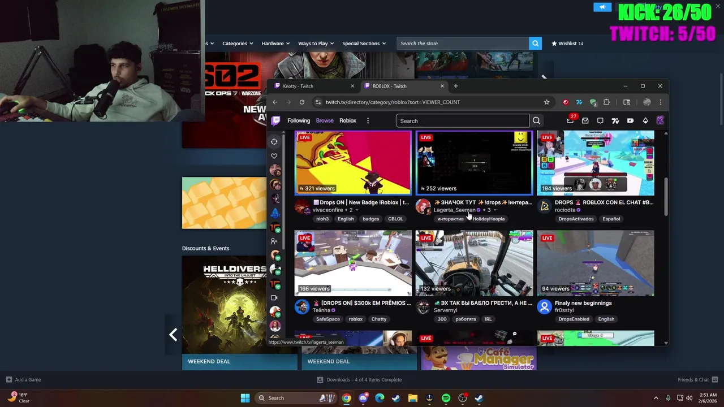Click the add friends sidebar icon
Image resolution: width=724 pixels, height=407 pixels.
tap(274, 241)
